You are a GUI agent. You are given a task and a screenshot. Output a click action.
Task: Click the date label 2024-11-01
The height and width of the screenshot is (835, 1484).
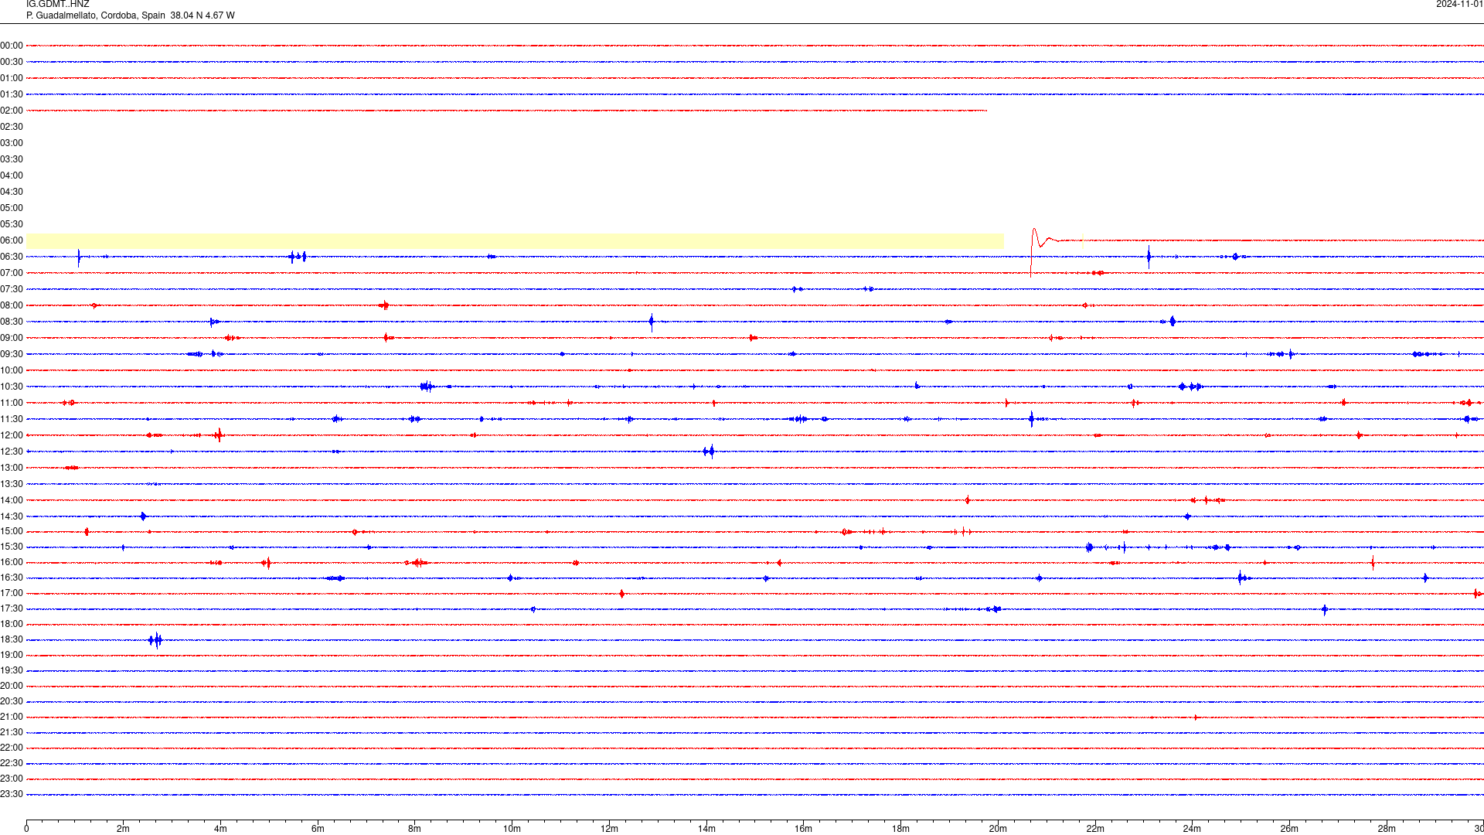click(x=1459, y=5)
